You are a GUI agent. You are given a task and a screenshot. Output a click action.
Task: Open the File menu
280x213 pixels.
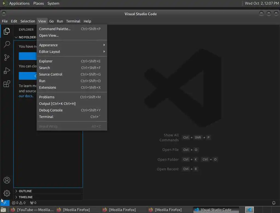click(5, 21)
